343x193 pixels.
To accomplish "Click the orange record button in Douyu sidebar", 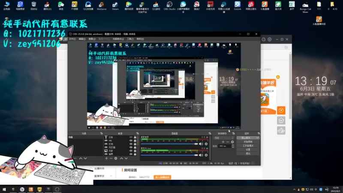I will (281, 110).
